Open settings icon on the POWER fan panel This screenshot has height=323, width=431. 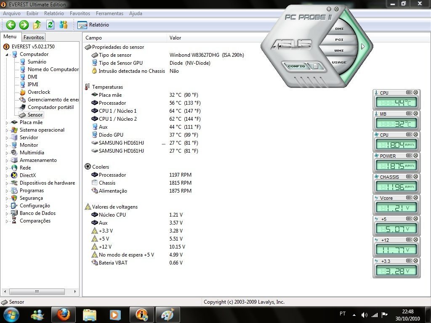(409, 156)
